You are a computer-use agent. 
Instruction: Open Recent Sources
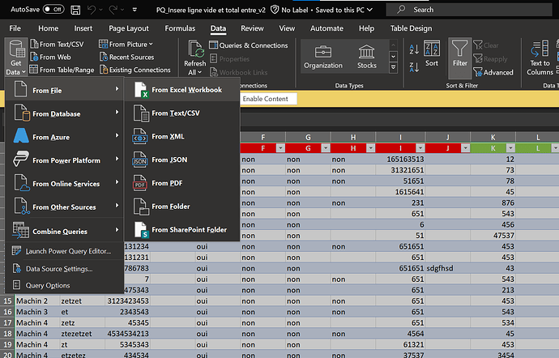(x=127, y=57)
